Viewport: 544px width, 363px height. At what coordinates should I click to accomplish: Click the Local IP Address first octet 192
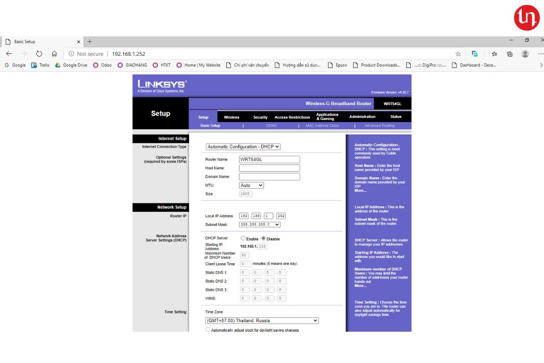(244, 216)
